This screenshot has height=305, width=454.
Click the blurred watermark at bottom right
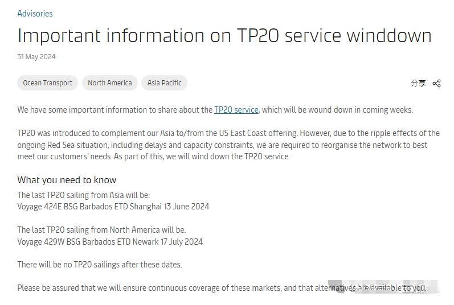coord(383,287)
